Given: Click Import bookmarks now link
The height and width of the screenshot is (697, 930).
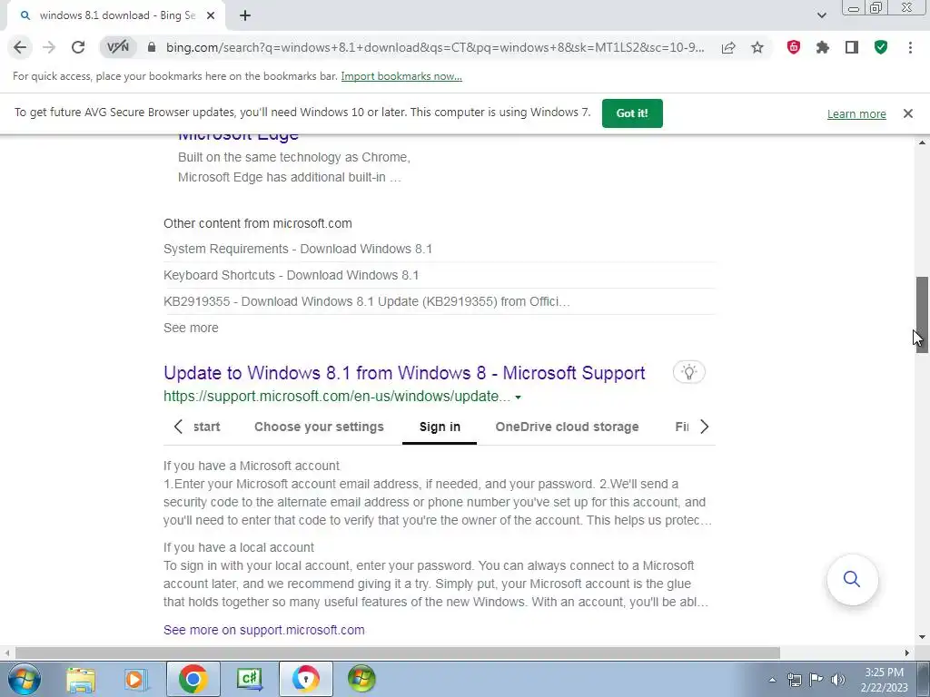Looking at the screenshot, I should 401,76.
